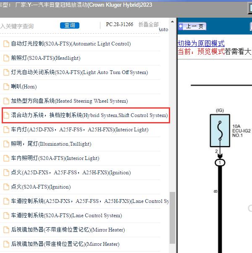The width and height of the screenshot is (252, 253).
Task: Click the 当前：预览模式 status text
Action: click(201, 51)
